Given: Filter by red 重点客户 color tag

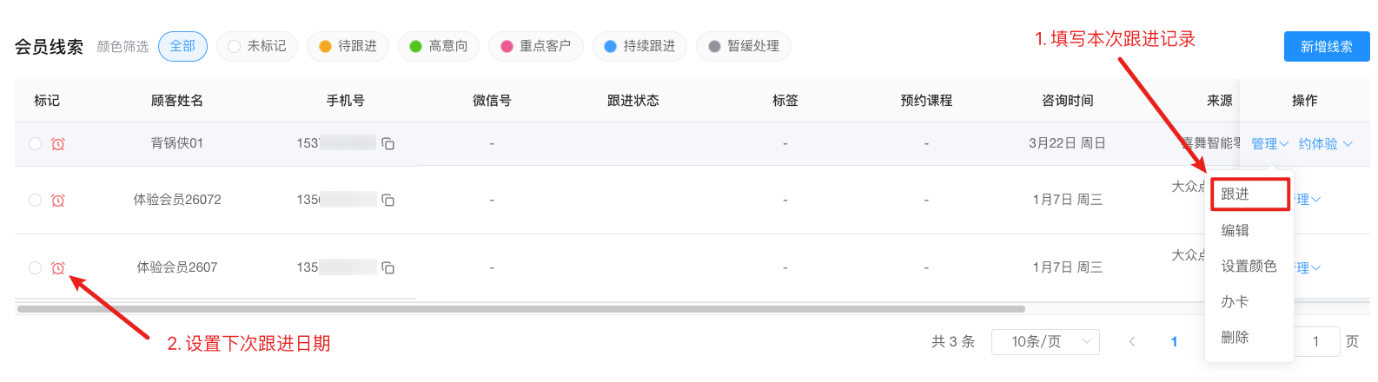Looking at the screenshot, I should [x=535, y=47].
